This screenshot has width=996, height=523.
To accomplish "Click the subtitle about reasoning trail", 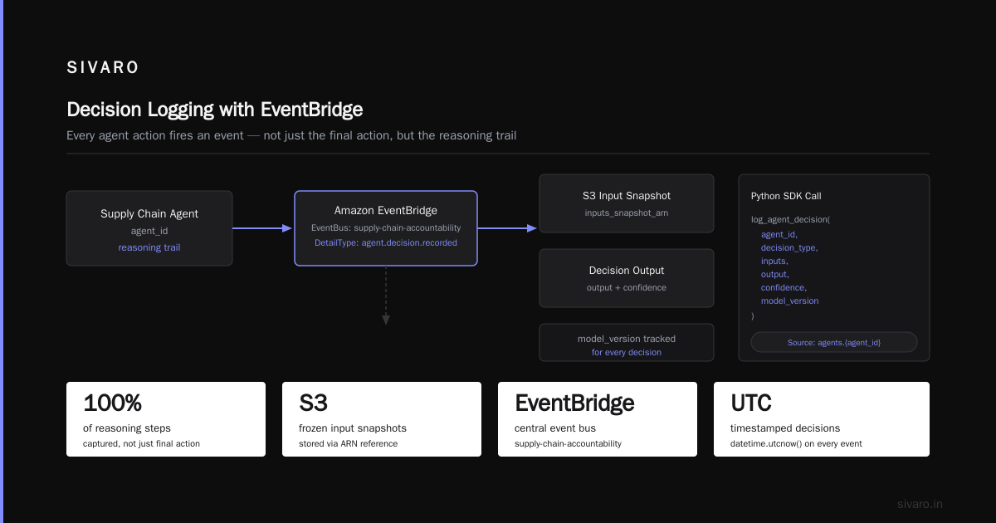I will point(291,135).
